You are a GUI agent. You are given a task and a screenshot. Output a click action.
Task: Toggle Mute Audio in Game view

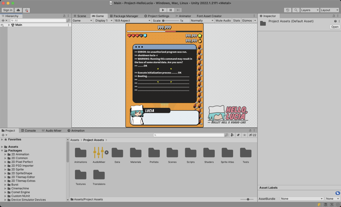(x=223, y=21)
